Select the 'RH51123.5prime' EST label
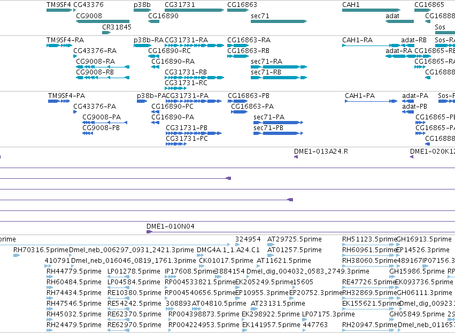Screen dimensions: 455x333 point(369,239)
